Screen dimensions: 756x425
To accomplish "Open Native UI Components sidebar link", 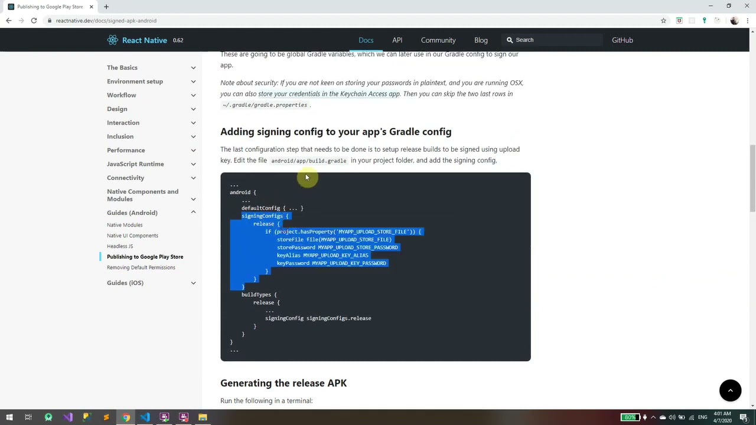I will coord(132,236).
